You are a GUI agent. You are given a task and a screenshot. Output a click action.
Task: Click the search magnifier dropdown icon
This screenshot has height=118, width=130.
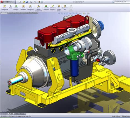coord(114,2)
